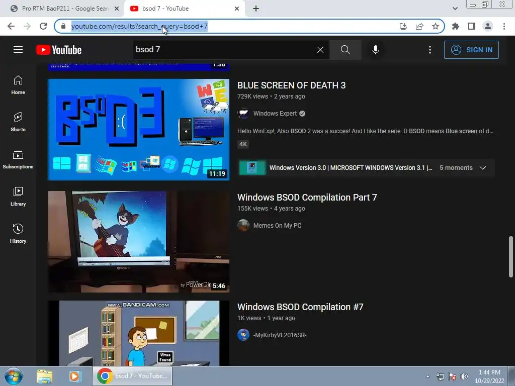Play the Bandicam Virus Found thumbnail

139,333
